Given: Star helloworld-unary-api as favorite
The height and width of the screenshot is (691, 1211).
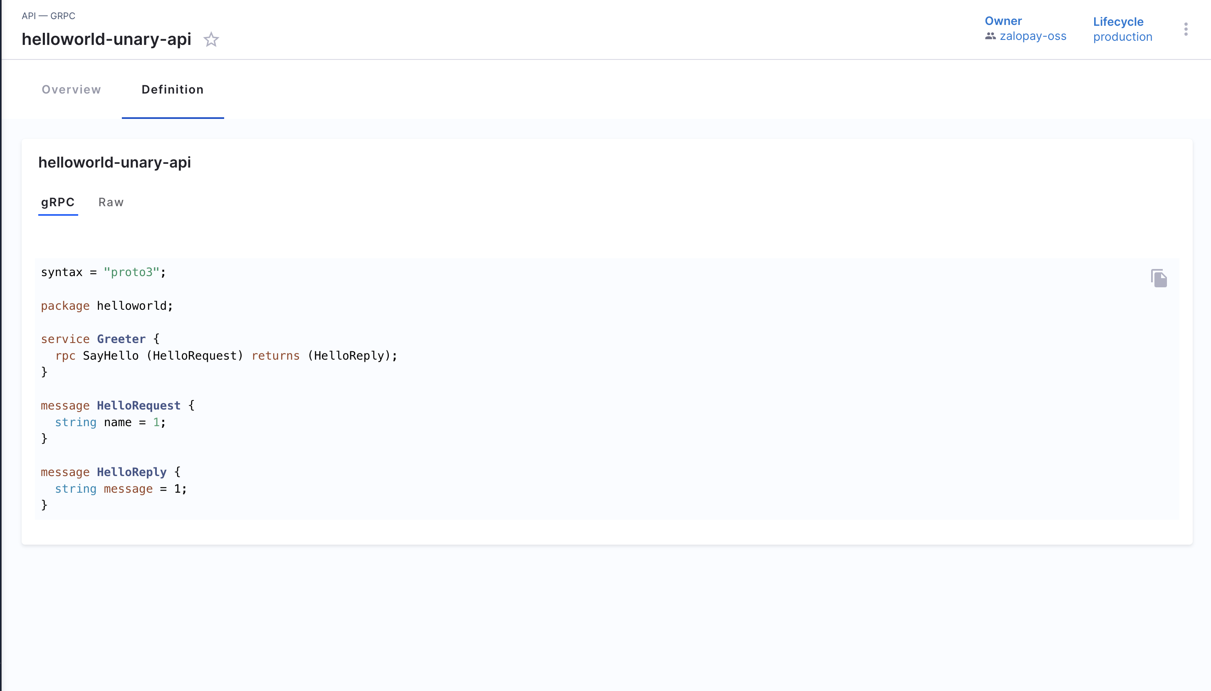Looking at the screenshot, I should click(211, 39).
